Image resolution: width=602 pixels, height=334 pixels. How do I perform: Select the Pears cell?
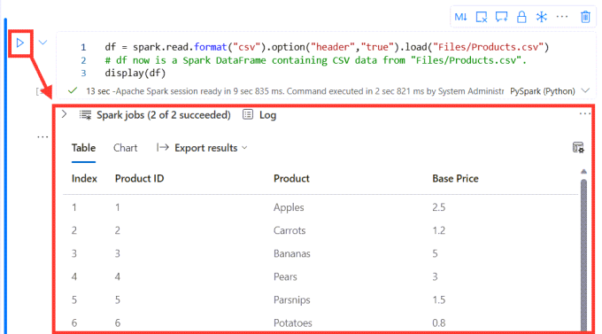[x=285, y=276]
